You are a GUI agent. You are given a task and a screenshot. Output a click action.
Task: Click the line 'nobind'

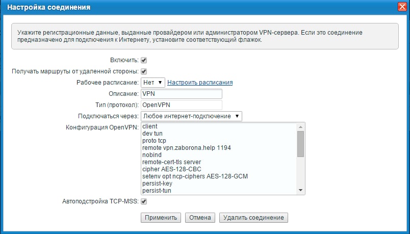(x=152, y=155)
